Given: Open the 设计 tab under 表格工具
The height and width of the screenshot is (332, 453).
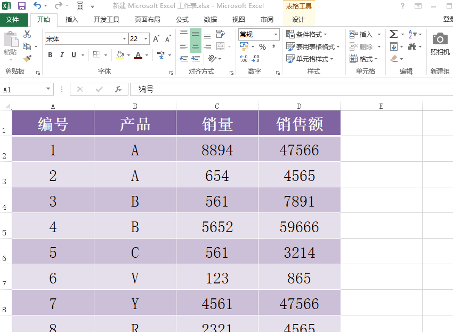Looking at the screenshot, I should pyautogui.click(x=298, y=19).
